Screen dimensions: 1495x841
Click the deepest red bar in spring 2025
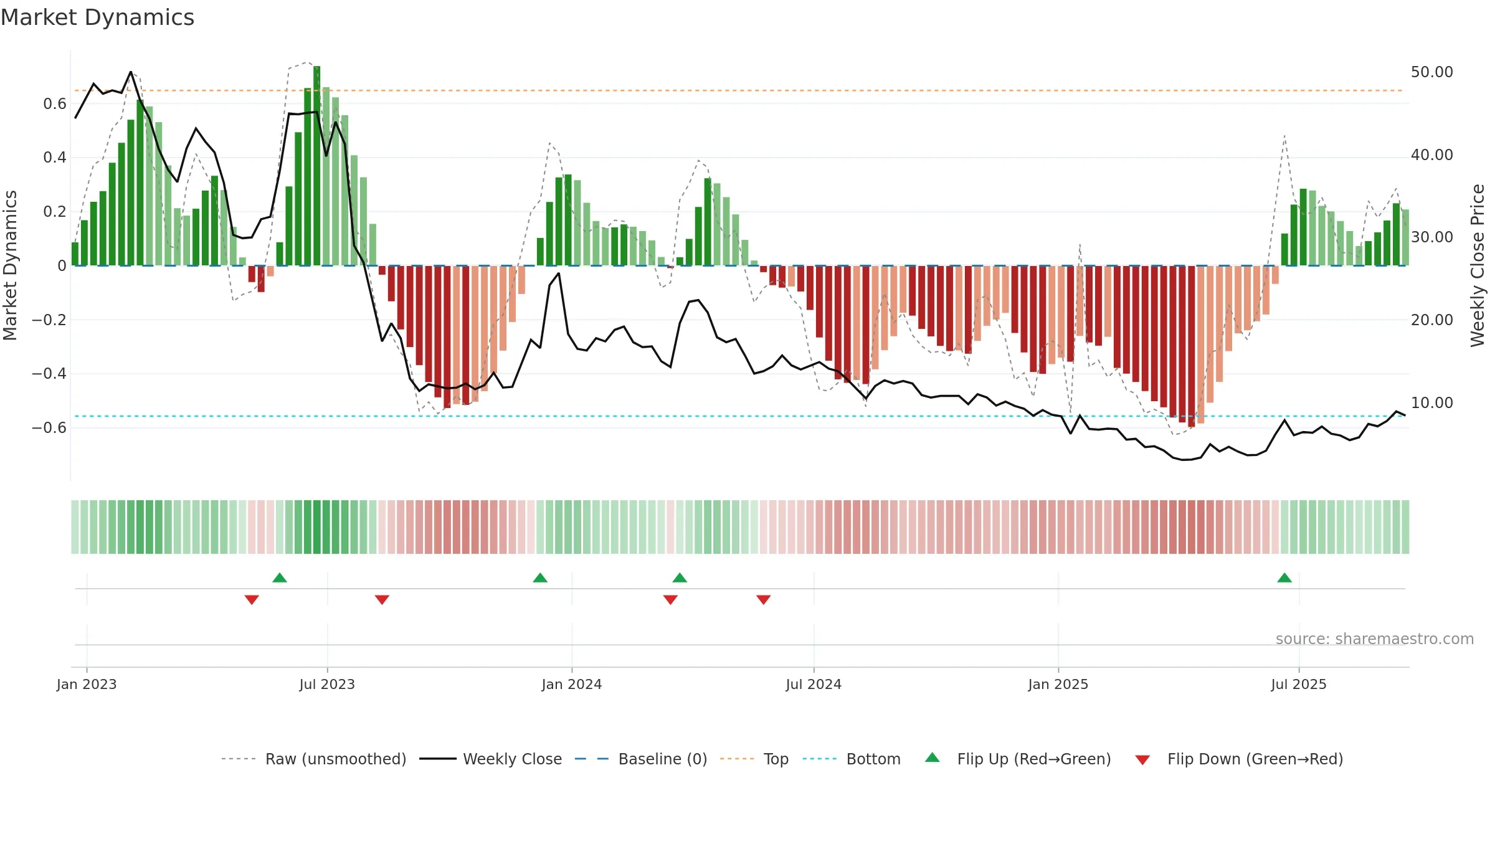click(1191, 346)
